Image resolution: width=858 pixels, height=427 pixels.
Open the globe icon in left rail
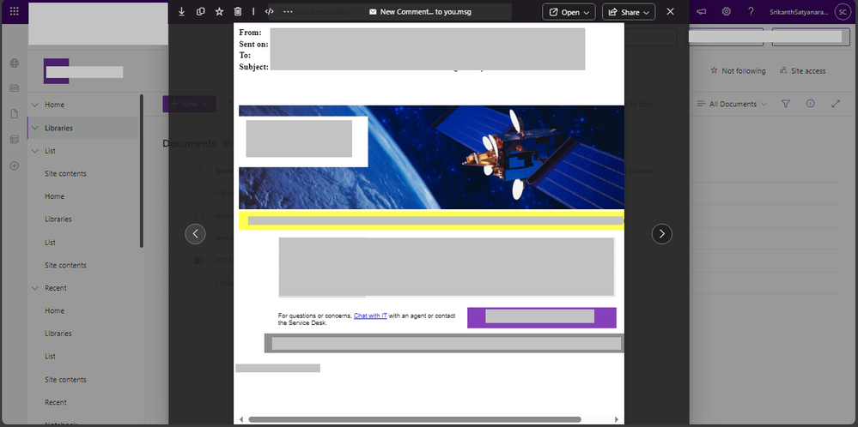[15, 63]
